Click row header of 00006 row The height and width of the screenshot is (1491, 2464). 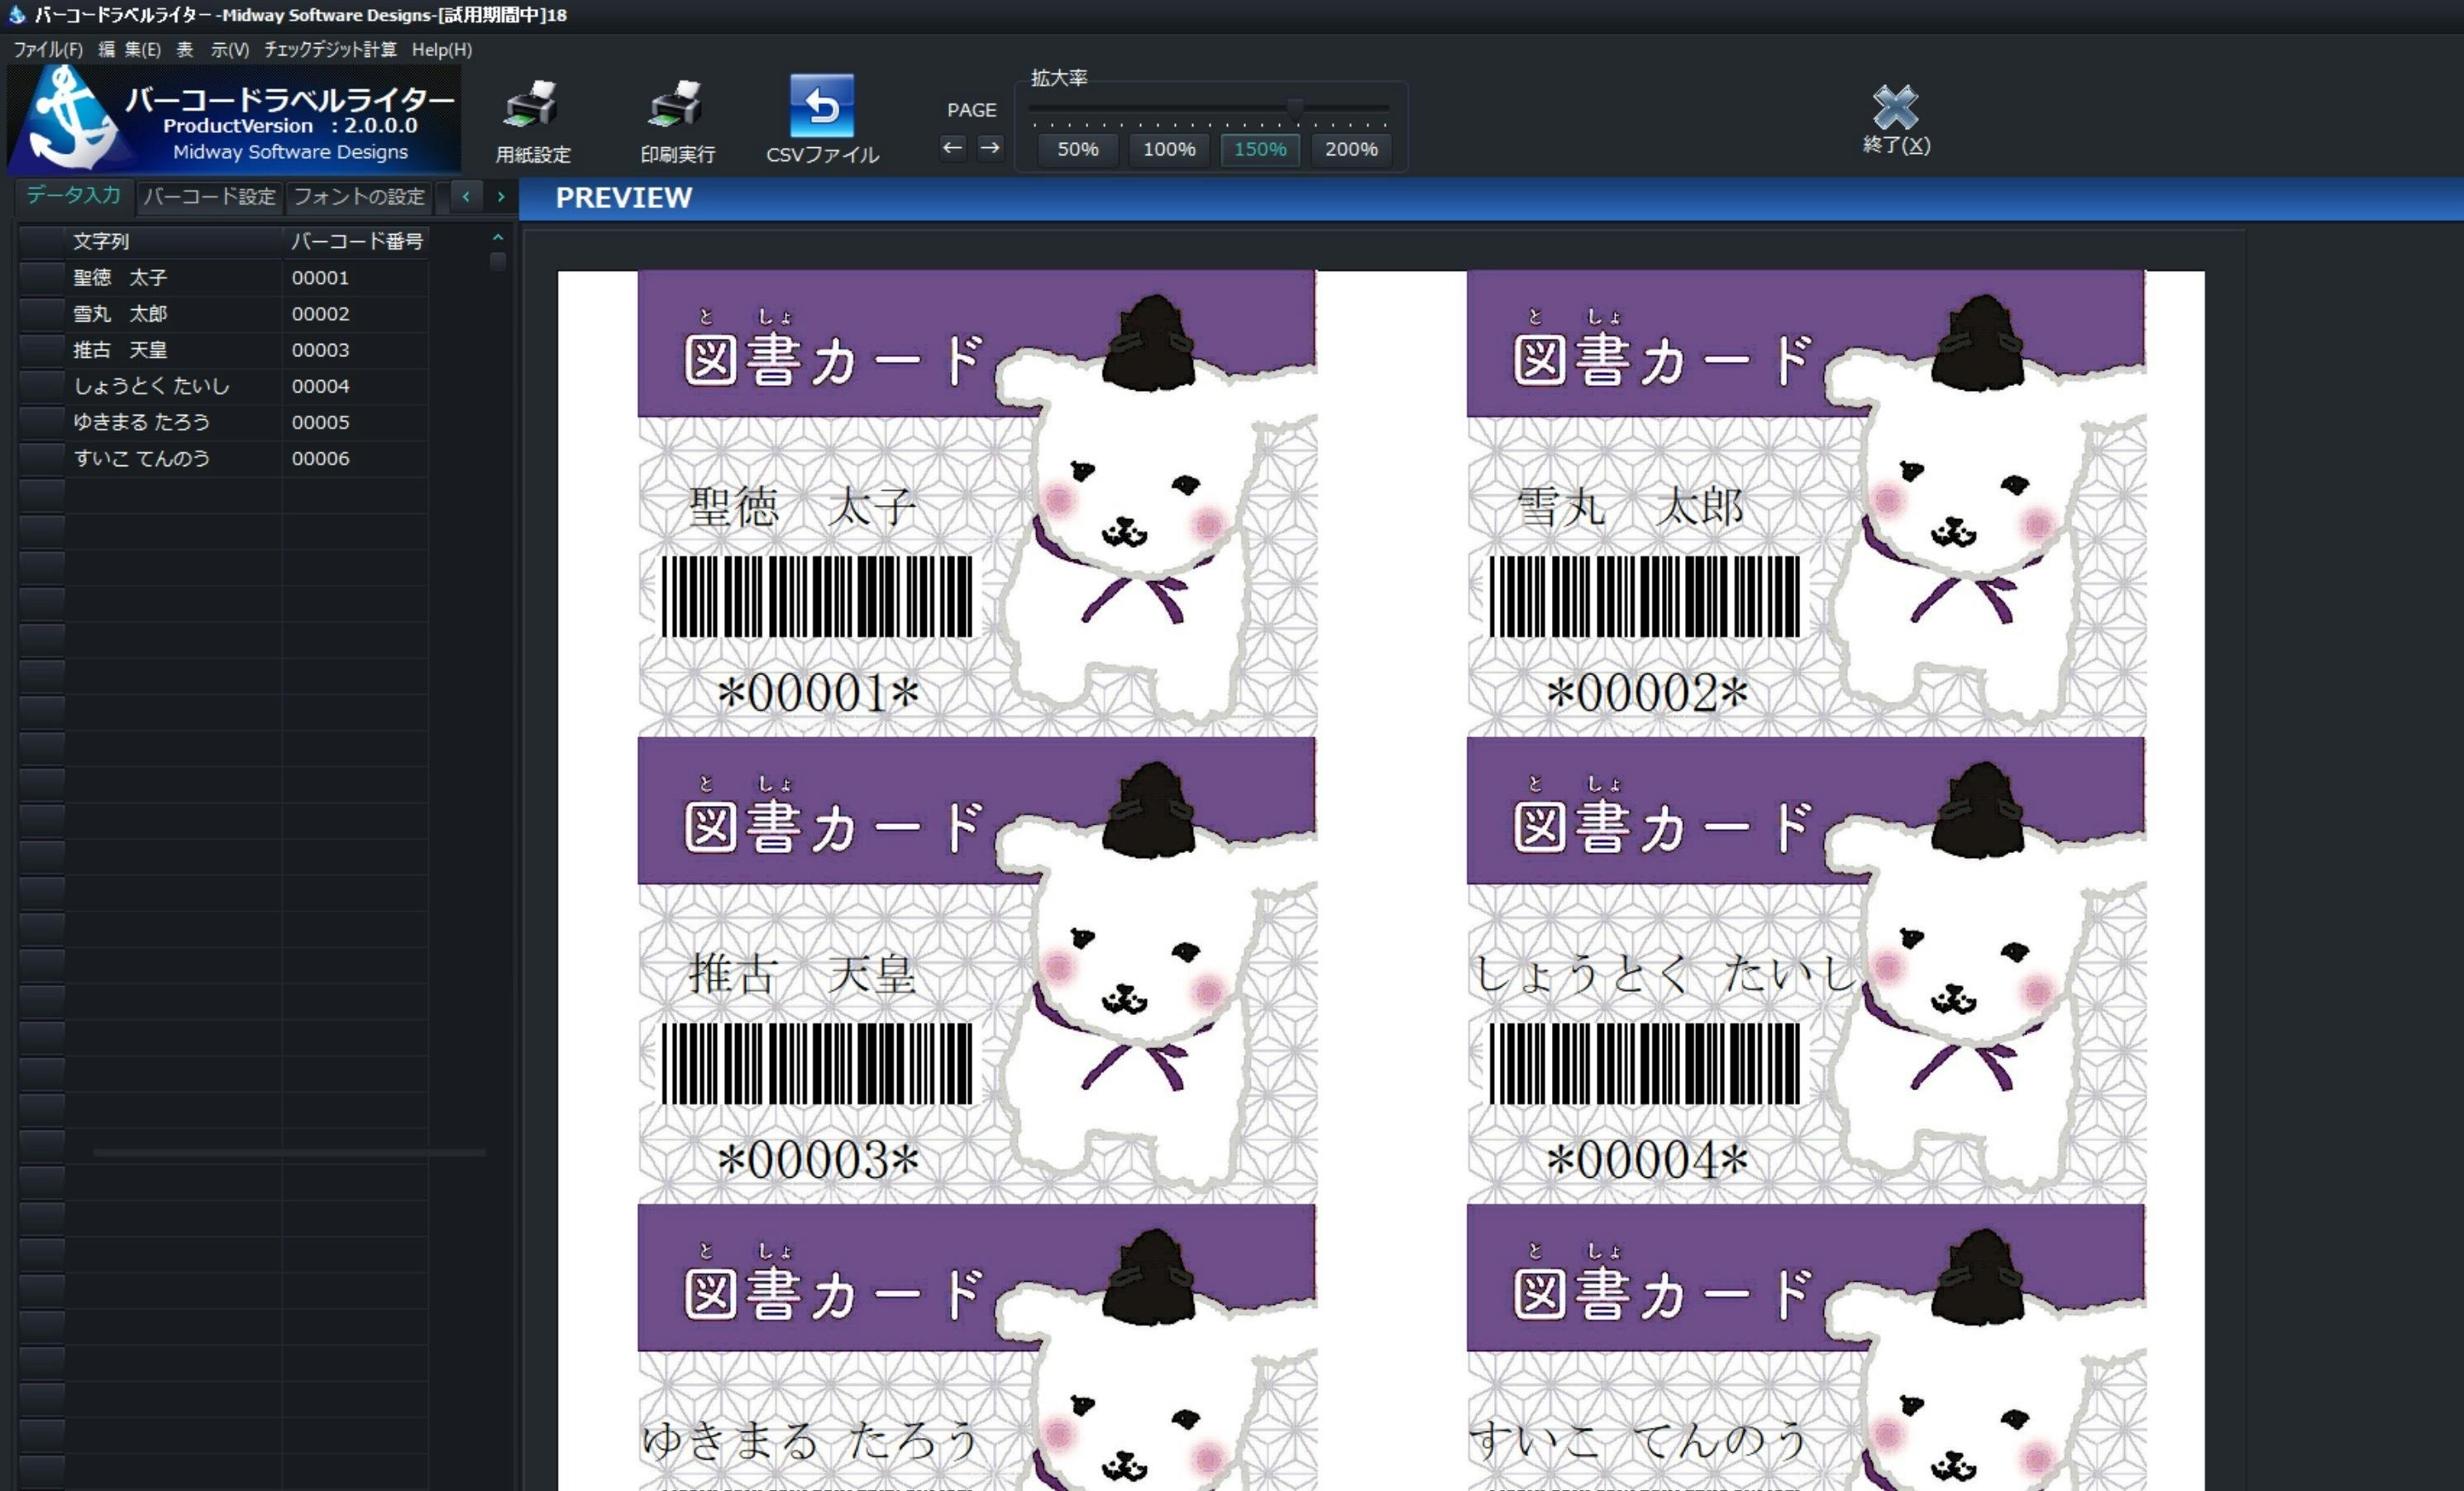(42, 458)
